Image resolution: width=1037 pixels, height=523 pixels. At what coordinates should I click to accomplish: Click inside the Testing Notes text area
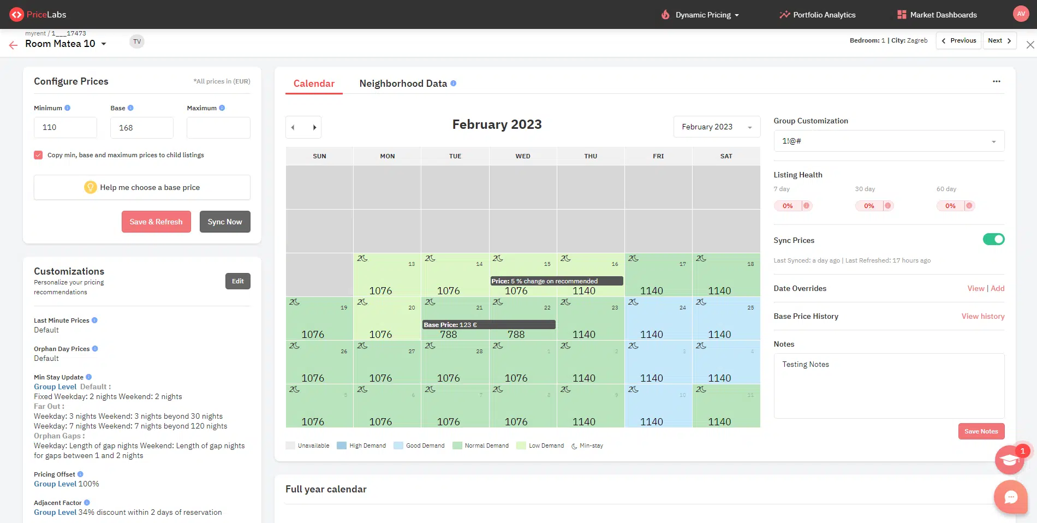point(889,386)
